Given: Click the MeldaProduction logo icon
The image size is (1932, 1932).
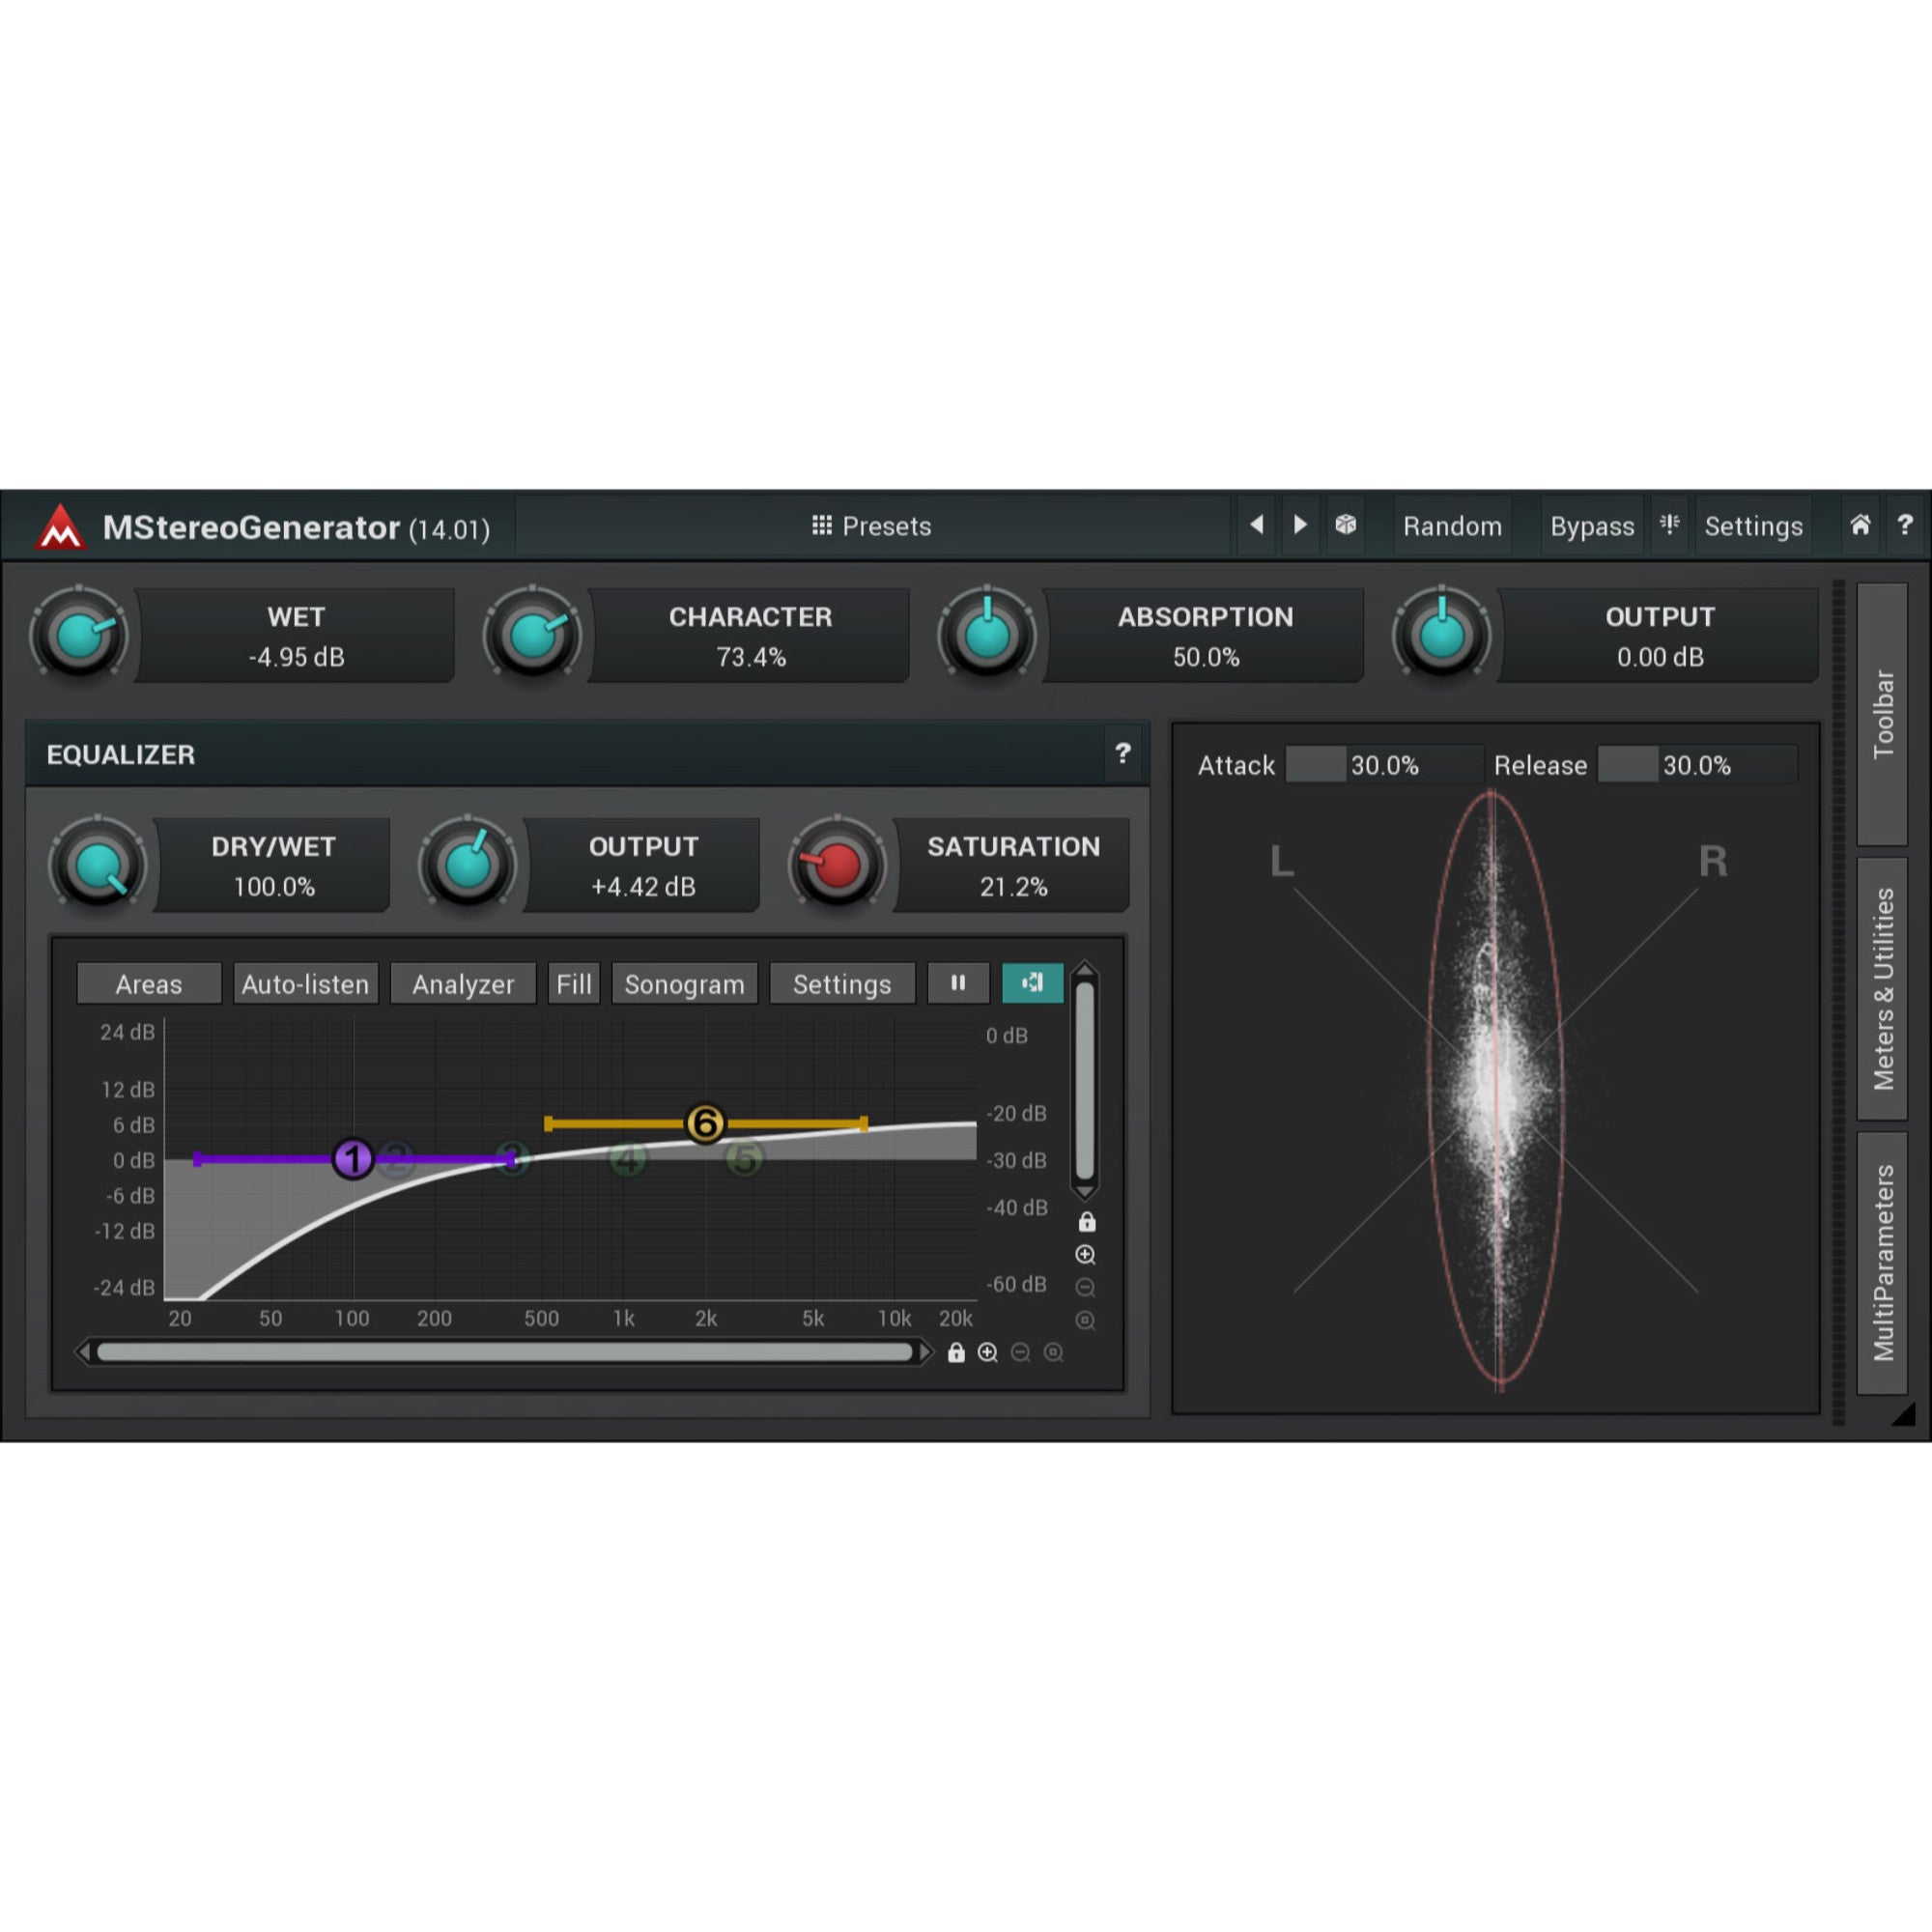Looking at the screenshot, I should [x=60, y=526].
